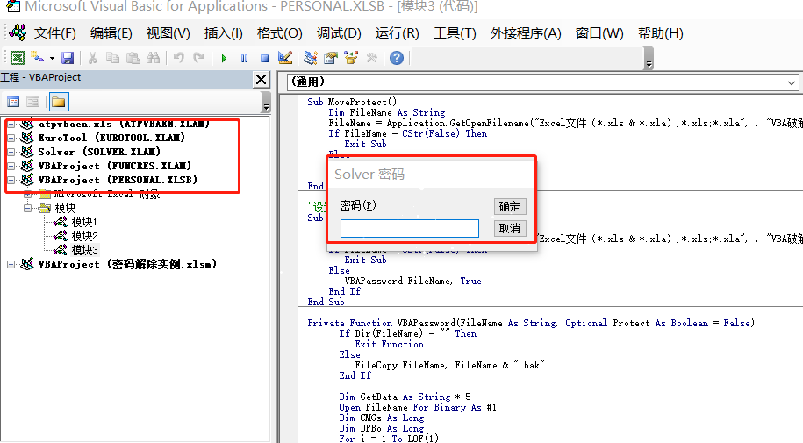Focus the 密码(P) input field

410,228
